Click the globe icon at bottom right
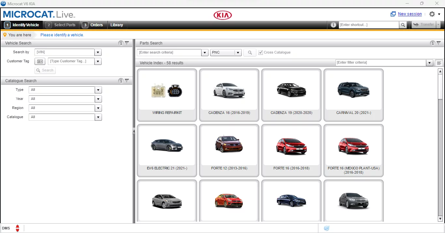Image resolution: width=445 pixels, height=233 pixels. [326, 228]
